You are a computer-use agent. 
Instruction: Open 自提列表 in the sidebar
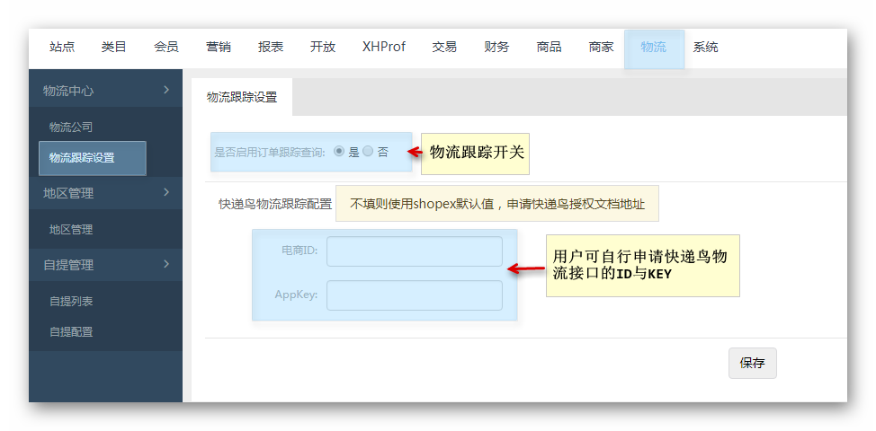point(71,301)
